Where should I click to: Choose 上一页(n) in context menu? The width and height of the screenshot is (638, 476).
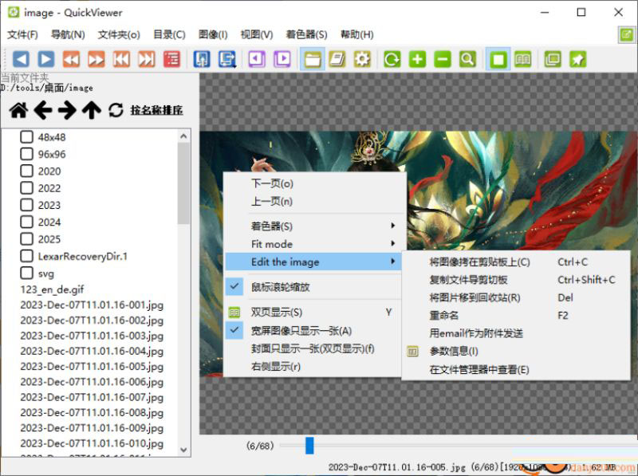pyautogui.click(x=313, y=202)
